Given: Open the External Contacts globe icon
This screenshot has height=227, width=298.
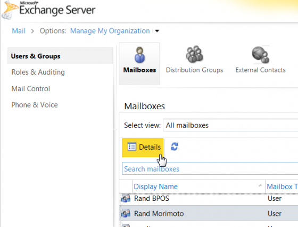Looking at the screenshot, I should click(261, 55).
